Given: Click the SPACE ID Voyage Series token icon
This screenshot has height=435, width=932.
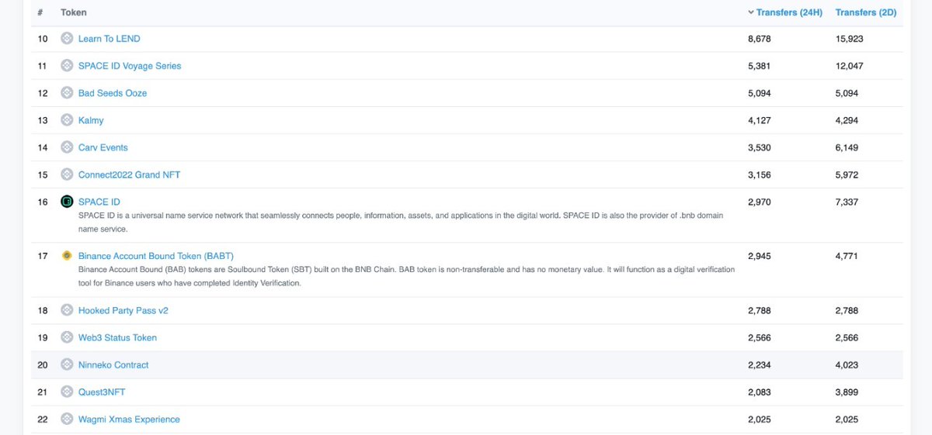Looking at the screenshot, I should (x=67, y=66).
